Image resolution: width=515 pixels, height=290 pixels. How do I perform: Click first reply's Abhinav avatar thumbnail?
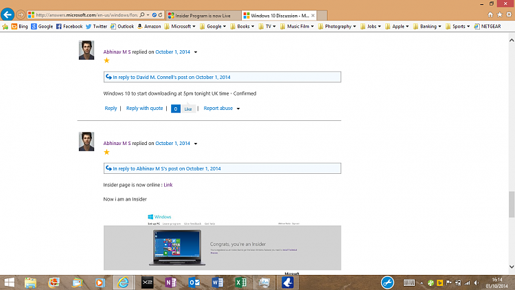(x=87, y=50)
